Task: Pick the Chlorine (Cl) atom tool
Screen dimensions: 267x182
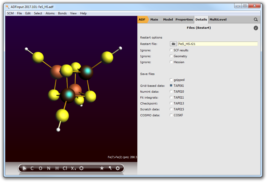Action: (x=65, y=168)
